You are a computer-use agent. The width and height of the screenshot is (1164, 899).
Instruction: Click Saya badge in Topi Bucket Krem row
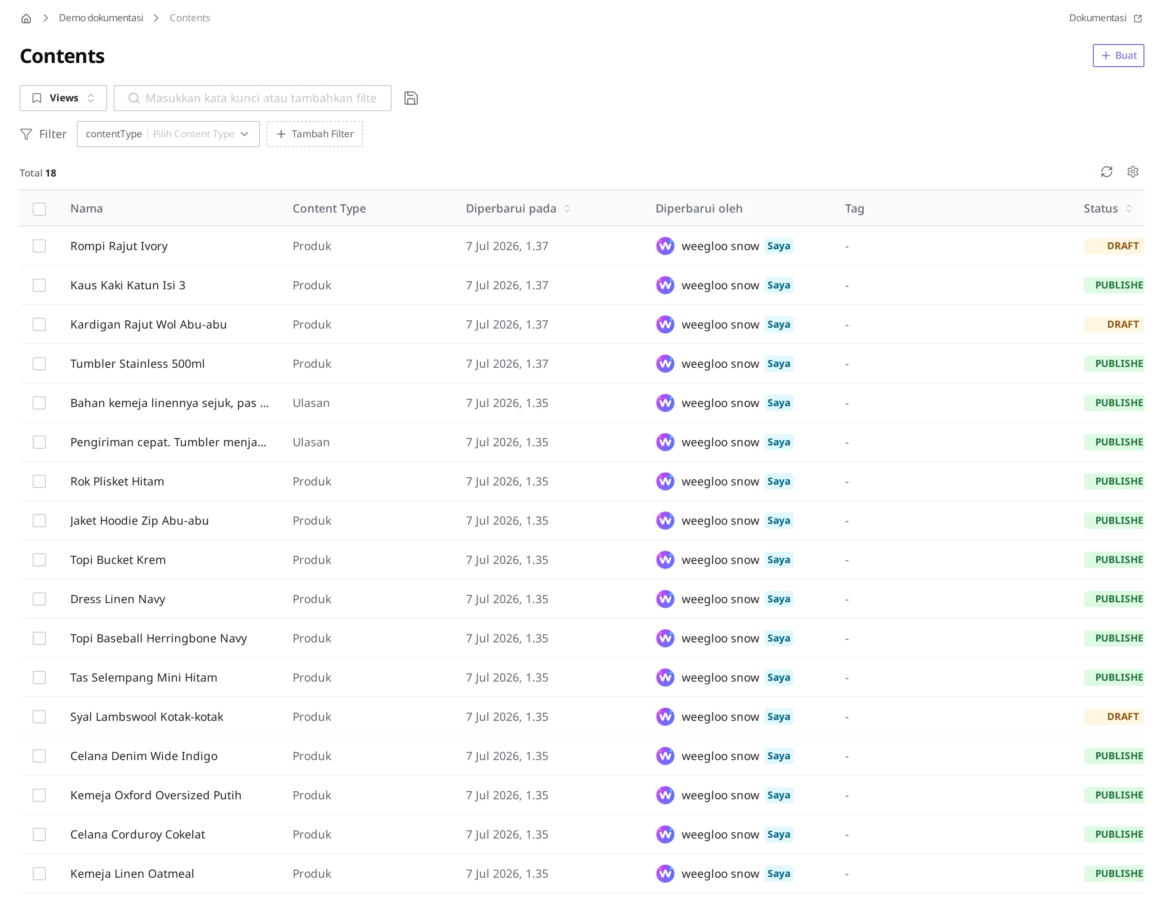[x=779, y=560]
